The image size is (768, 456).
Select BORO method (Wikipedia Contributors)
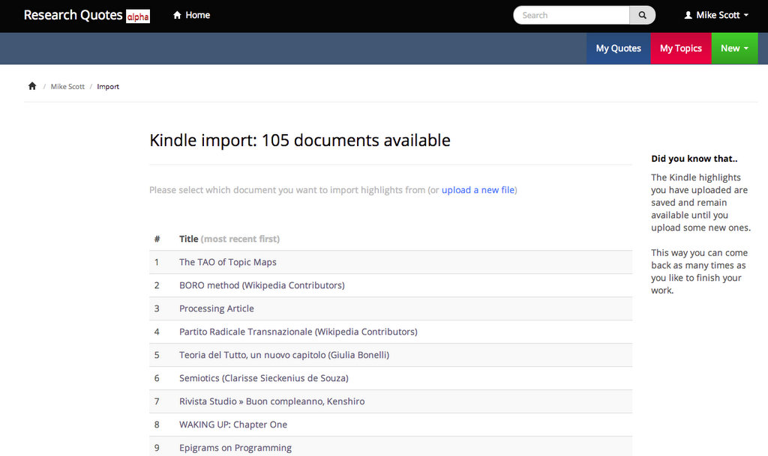pyautogui.click(x=262, y=285)
